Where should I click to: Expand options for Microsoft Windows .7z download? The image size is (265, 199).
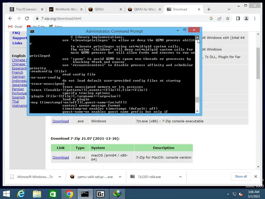[x=60, y=177]
